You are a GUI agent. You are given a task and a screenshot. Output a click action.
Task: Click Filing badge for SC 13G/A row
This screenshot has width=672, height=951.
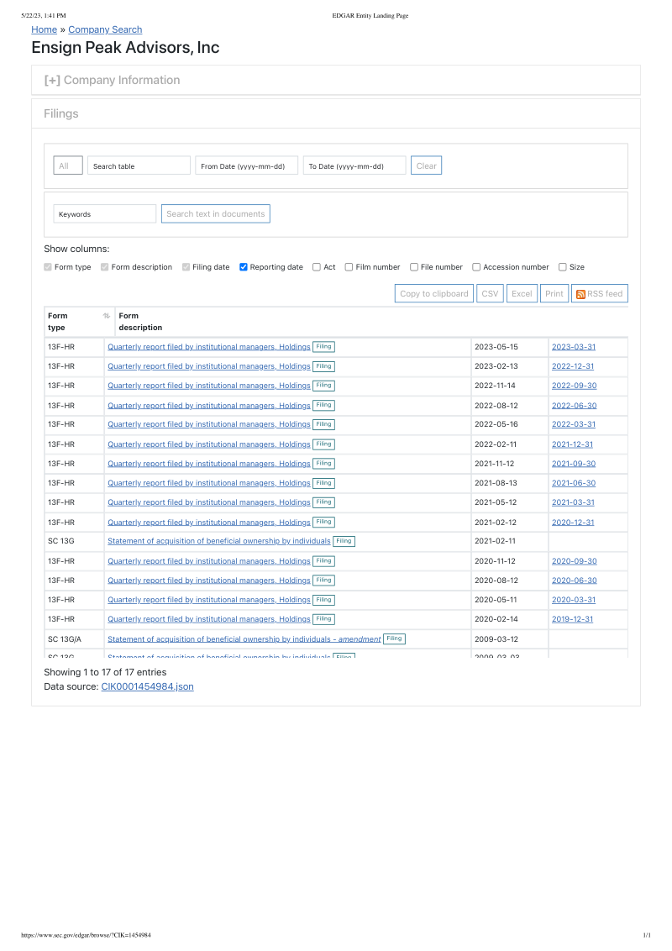click(394, 638)
